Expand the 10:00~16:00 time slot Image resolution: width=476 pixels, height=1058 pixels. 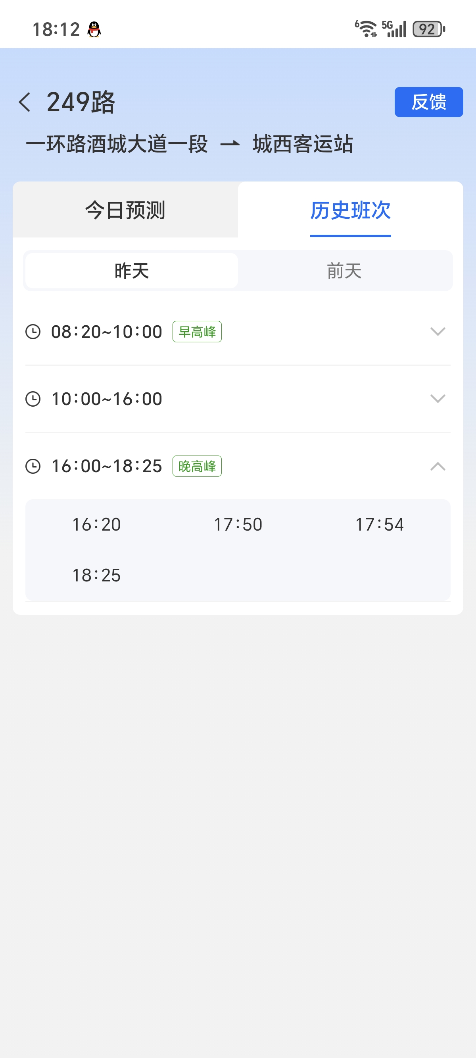[438, 399]
